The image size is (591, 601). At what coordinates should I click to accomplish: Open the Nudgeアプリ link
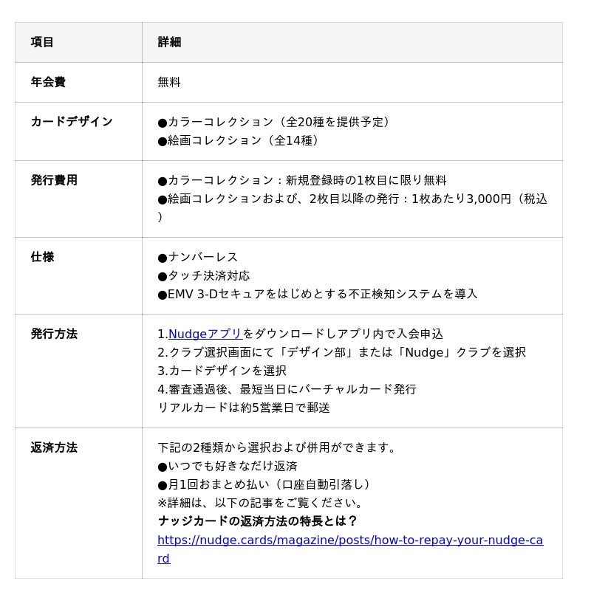(x=205, y=334)
